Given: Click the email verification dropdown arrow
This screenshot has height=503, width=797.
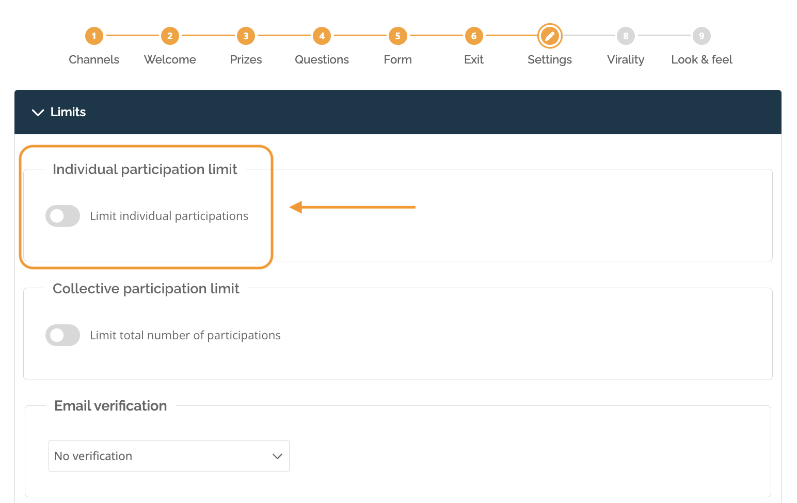Looking at the screenshot, I should tap(277, 457).
